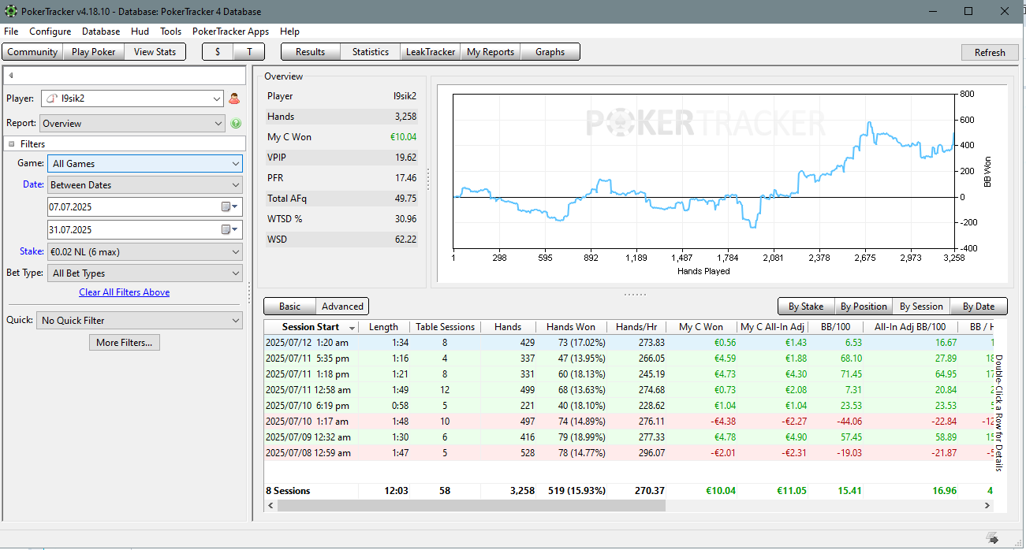Click the sessions table scrollbar left arrow

tap(271, 505)
